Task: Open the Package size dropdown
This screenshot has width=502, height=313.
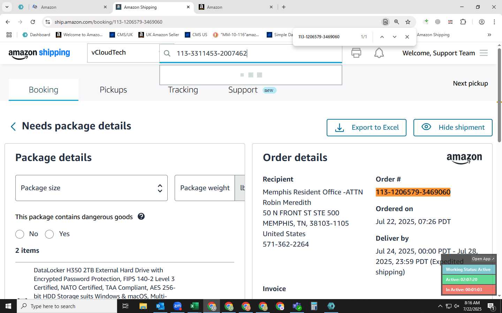Action: coord(91,188)
